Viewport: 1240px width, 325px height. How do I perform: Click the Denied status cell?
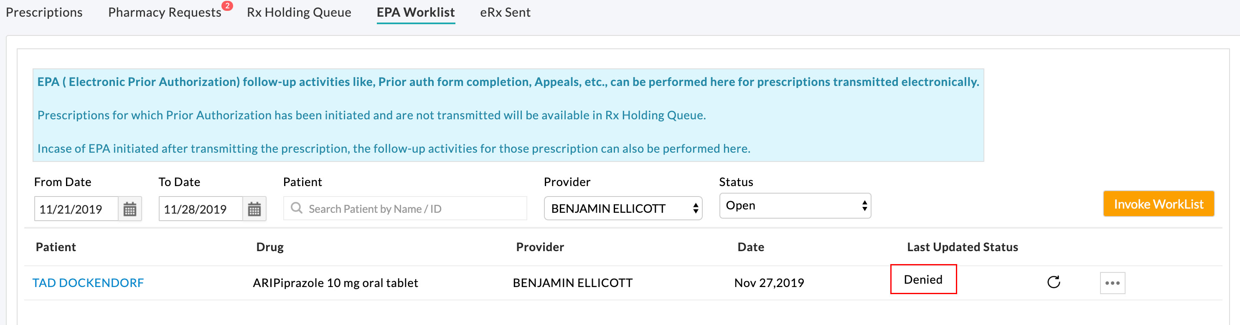(923, 280)
